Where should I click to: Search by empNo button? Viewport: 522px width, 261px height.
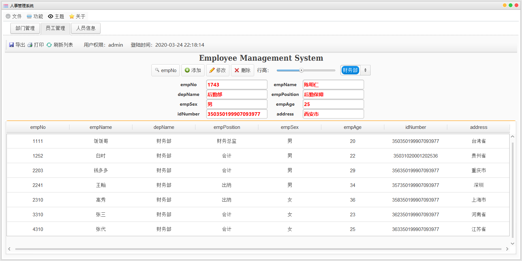166,70
